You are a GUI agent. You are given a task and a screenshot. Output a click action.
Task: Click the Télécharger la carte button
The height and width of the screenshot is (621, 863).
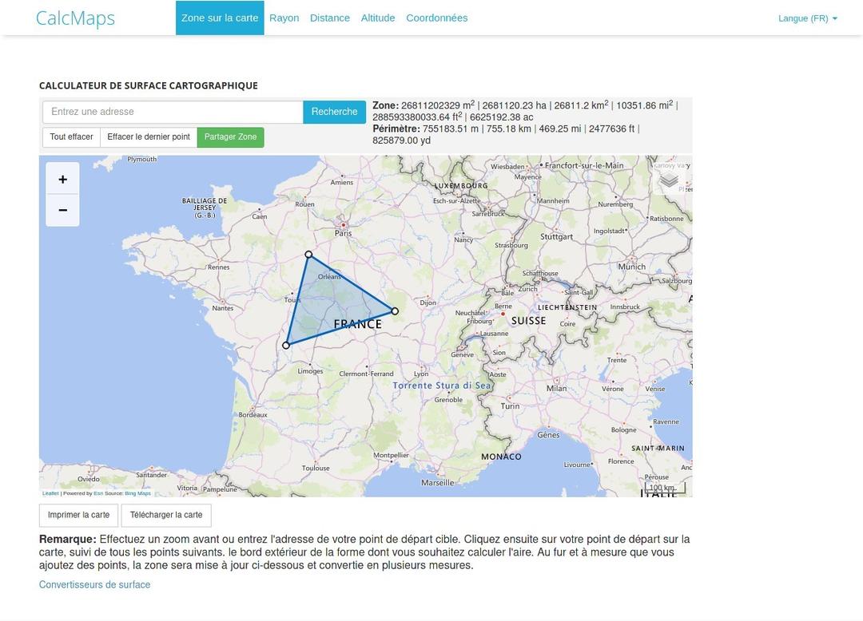(165, 515)
